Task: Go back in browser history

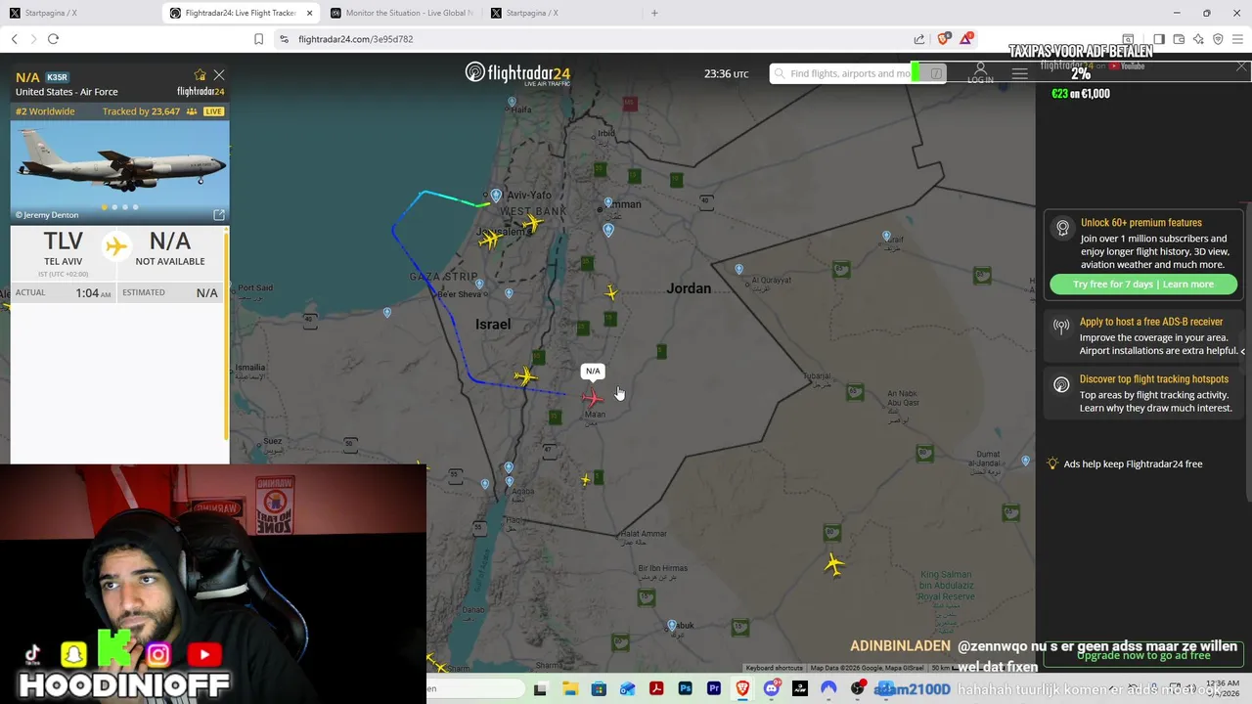Action: (x=15, y=39)
